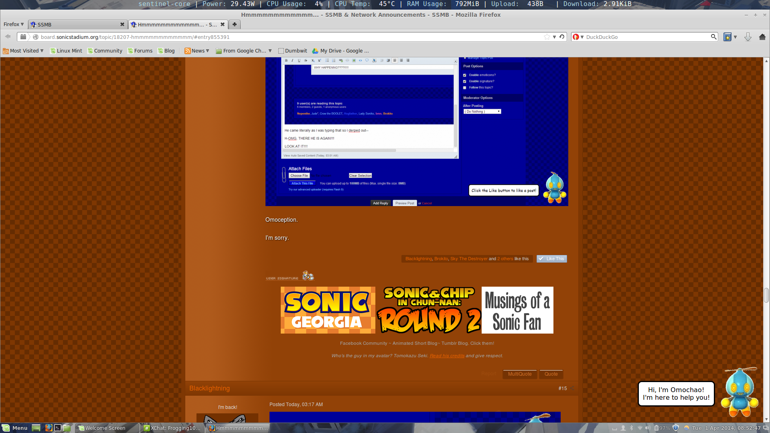The image size is (770, 433).
Task: Open the bookmarks menu toolbar button
Action: 727,37
